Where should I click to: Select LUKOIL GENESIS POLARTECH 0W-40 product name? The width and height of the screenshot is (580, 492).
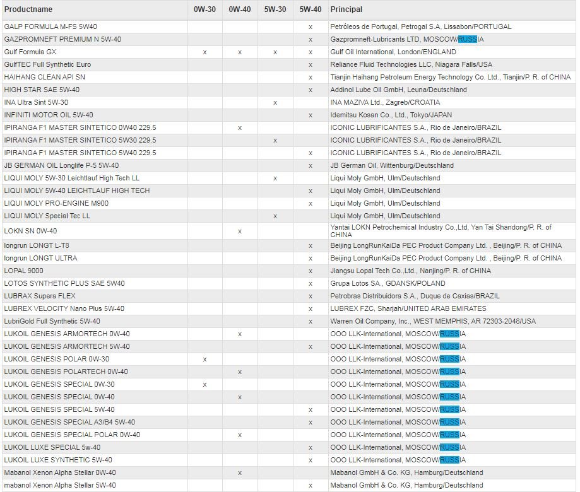[x=66, y=372]
